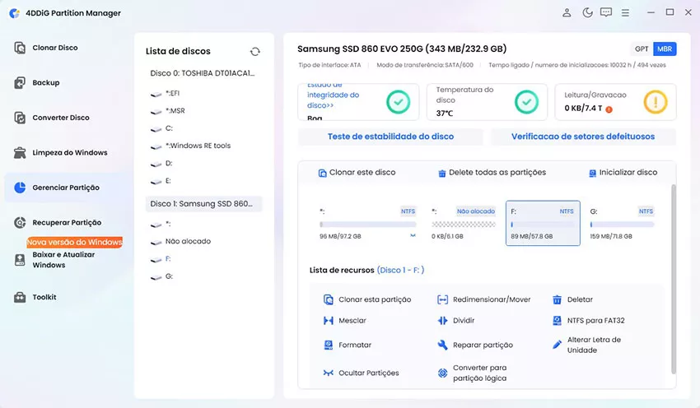Image resolution: width=700 pixels, height=408 pixels.
Task: Click the Leitura/Gravacao warning icon
Action: [656, 102]
